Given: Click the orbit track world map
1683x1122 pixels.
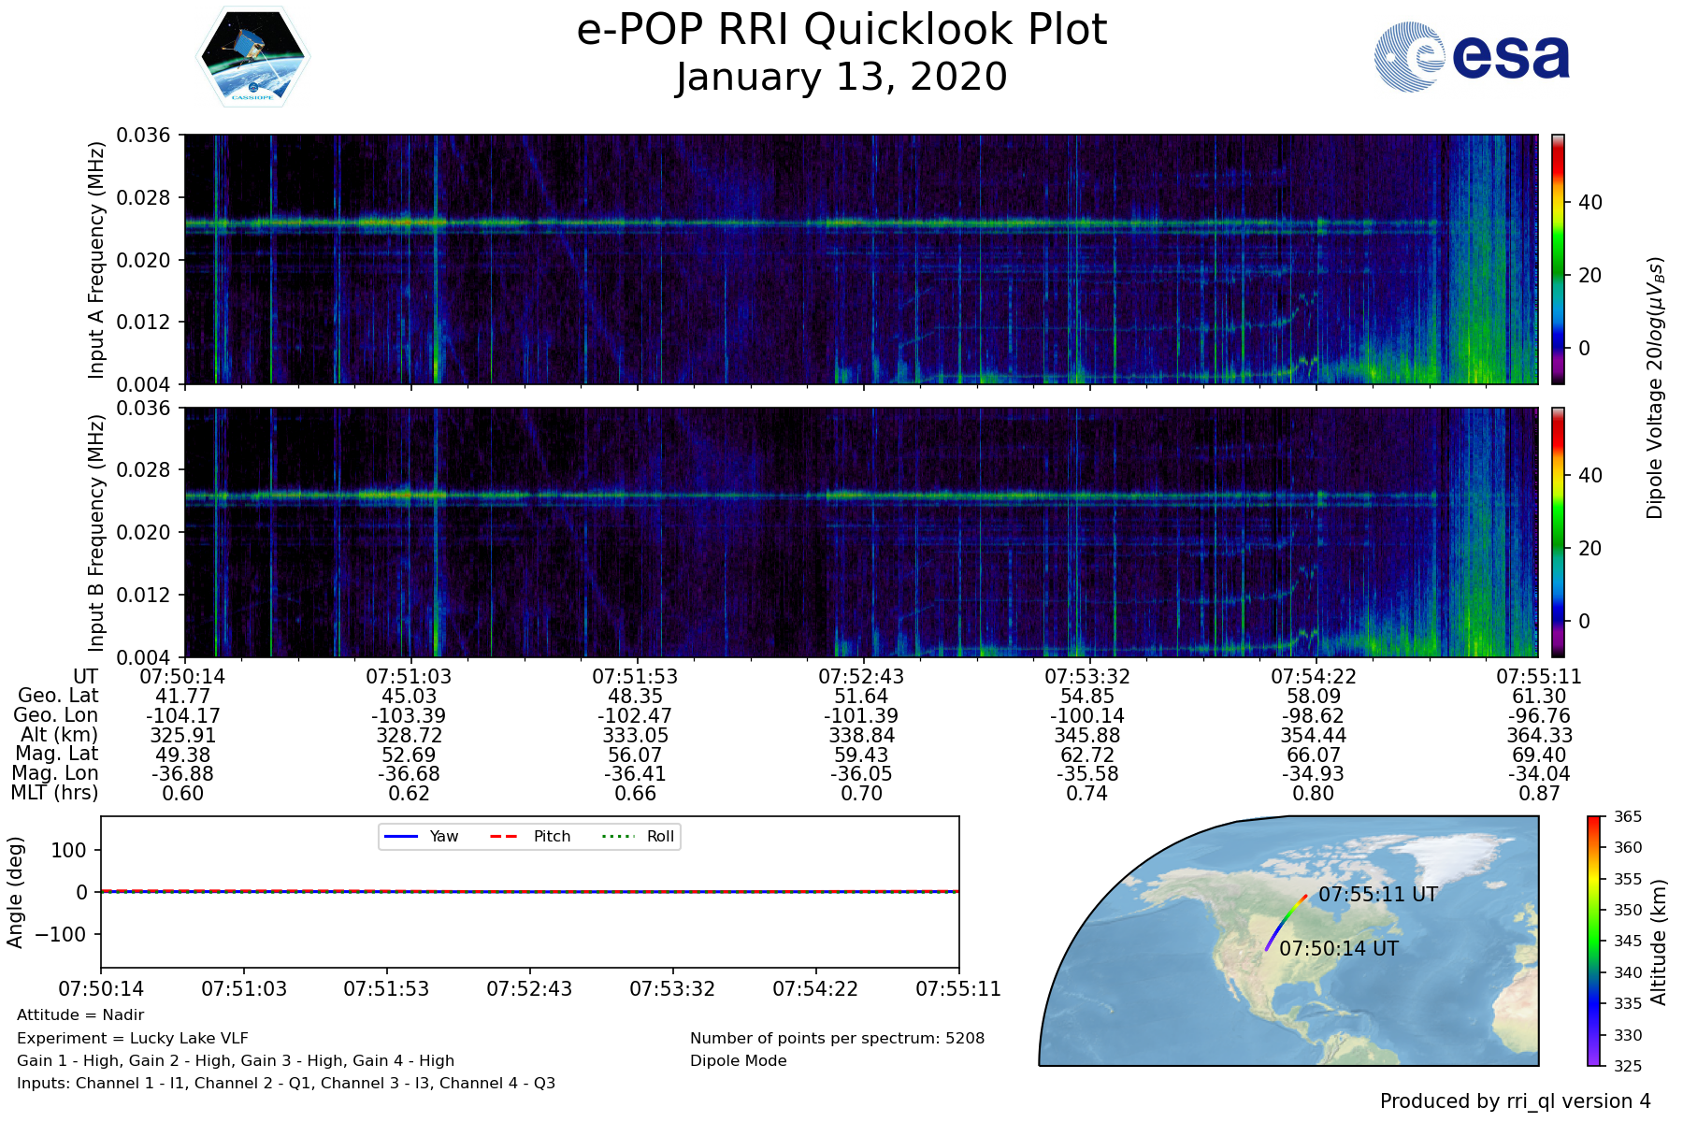Looking at the screenshot, I should coord(1288,941).
